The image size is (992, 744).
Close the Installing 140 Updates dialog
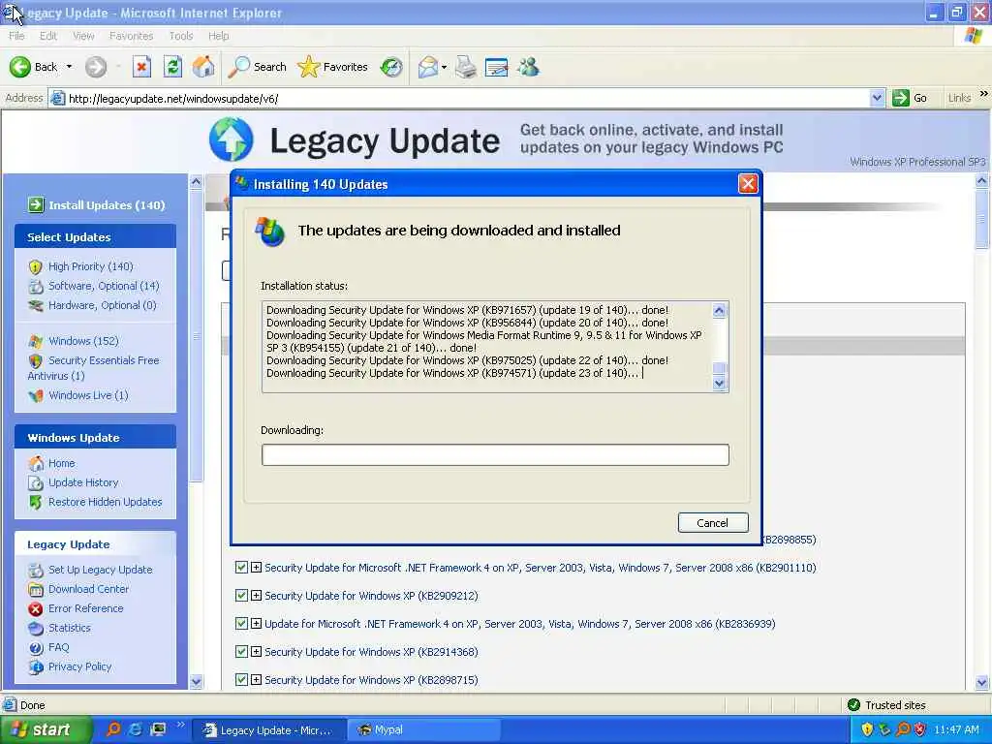tap(748, 184)
